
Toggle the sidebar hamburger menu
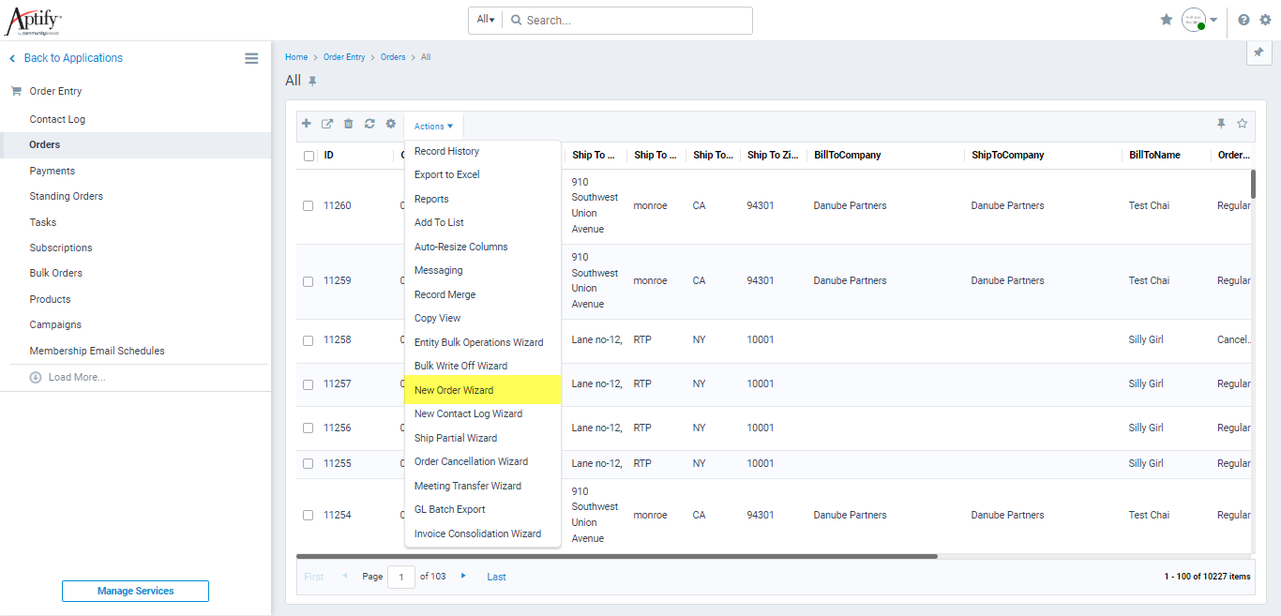coord(251,58)
